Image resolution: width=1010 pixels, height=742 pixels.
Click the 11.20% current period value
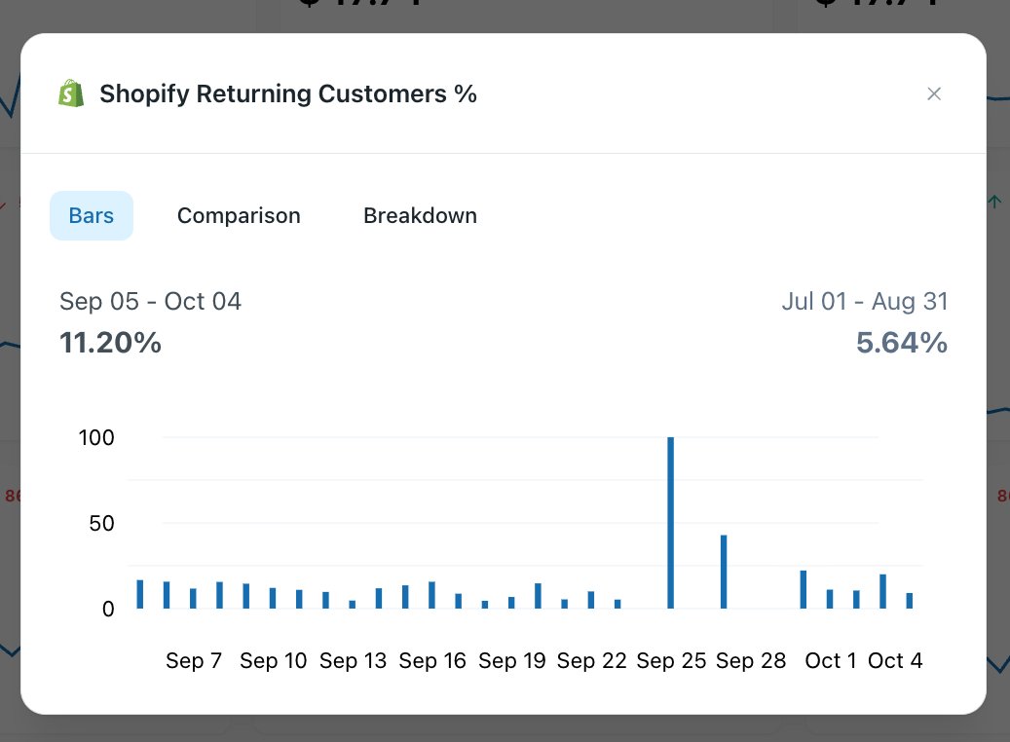coord(110,343)
